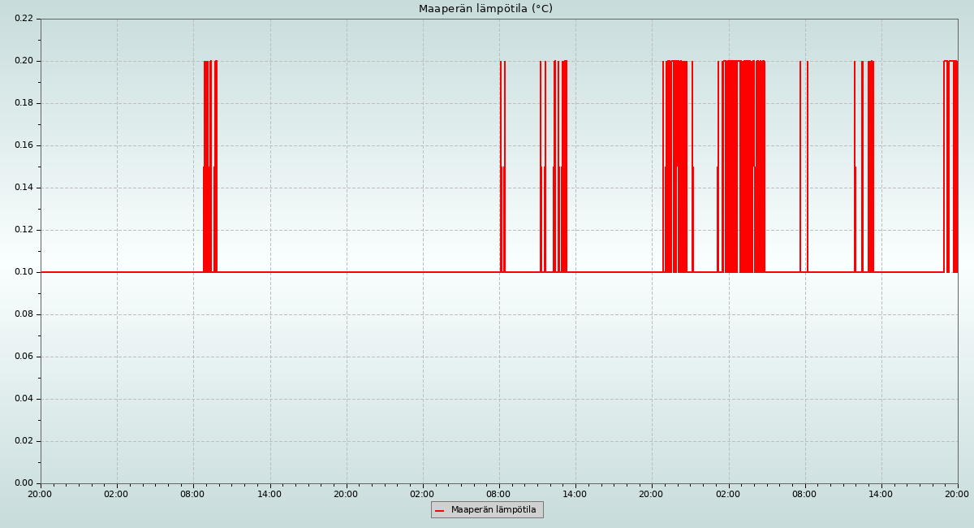Click the 0.22 y-axis label
This screenshot has width=974, height=528.
tap(24, 19)
